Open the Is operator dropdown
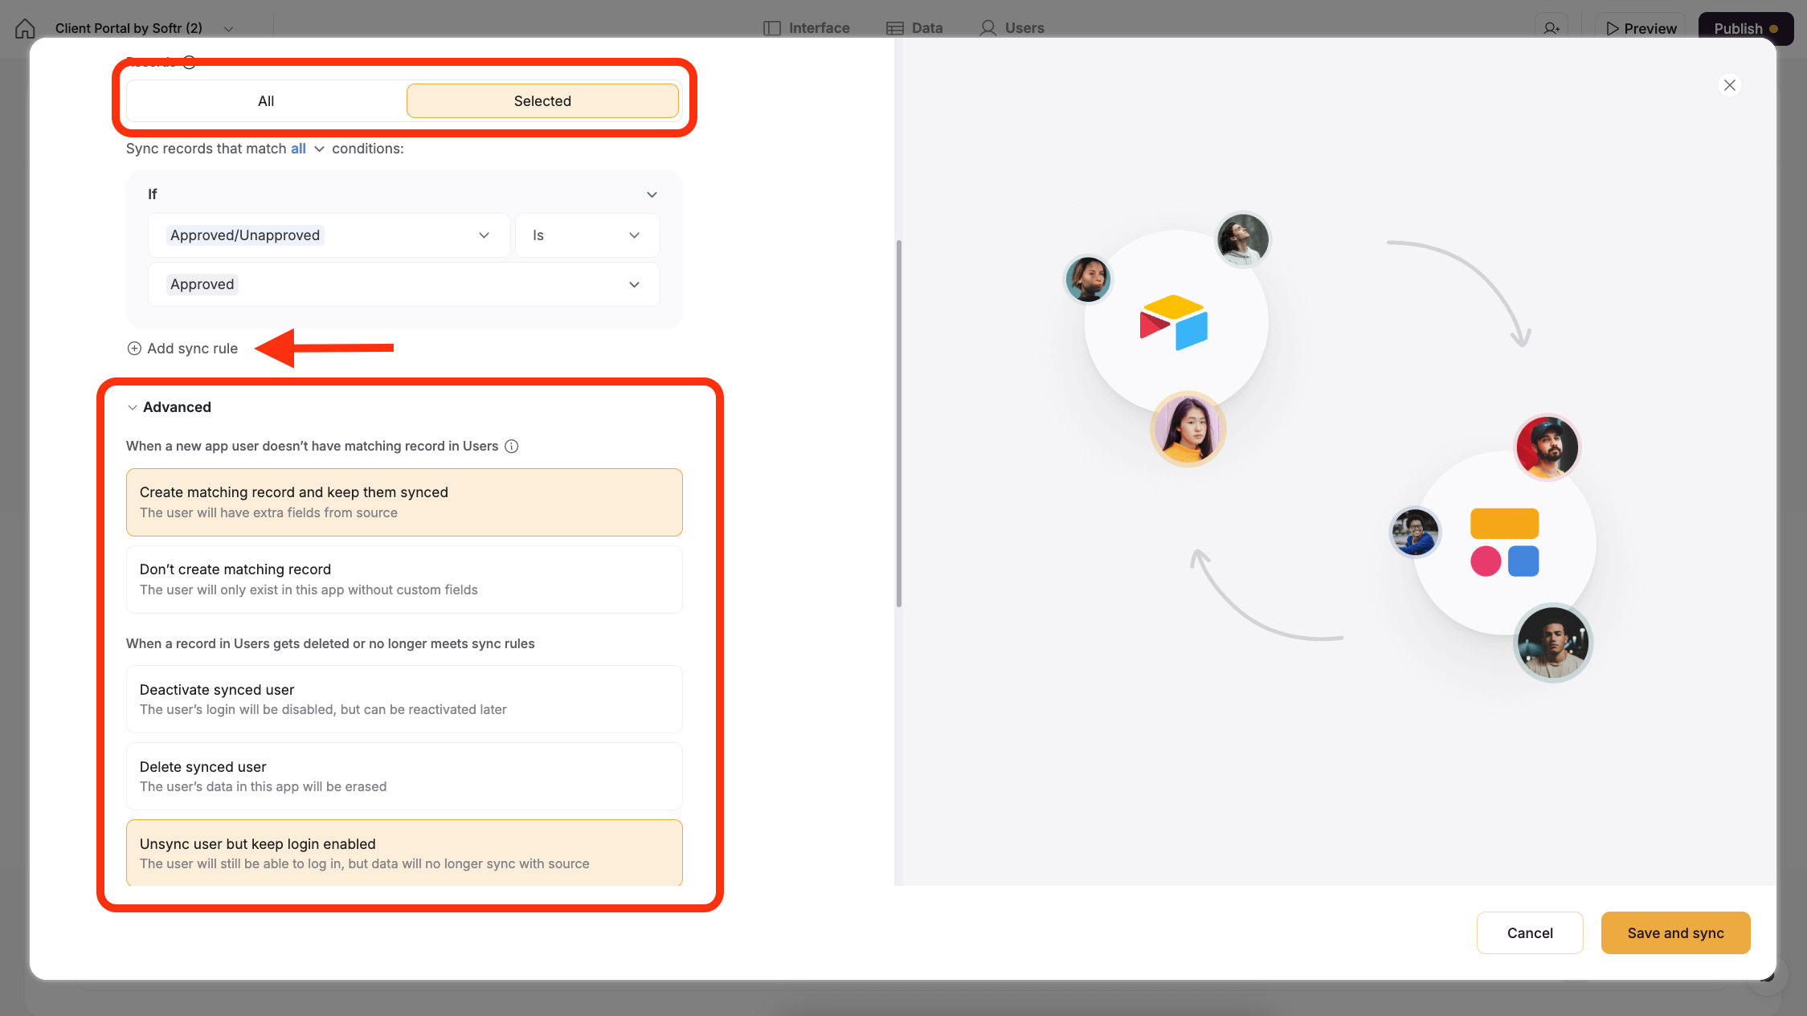1807x1016 pixels. 587,235
